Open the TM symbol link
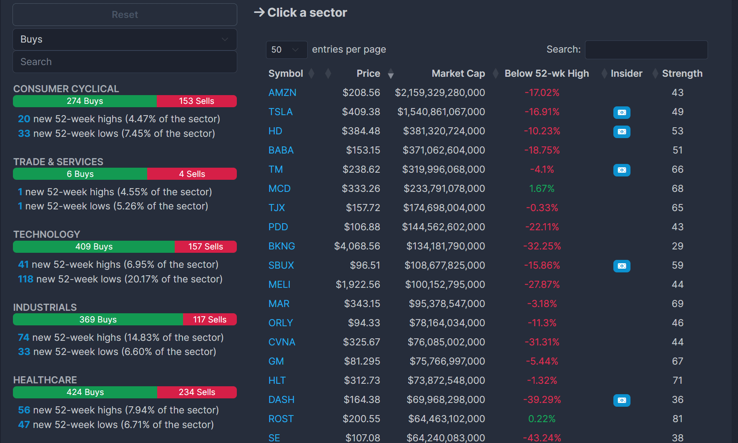This screenshot has width=738, height=443. click(276, 169)
